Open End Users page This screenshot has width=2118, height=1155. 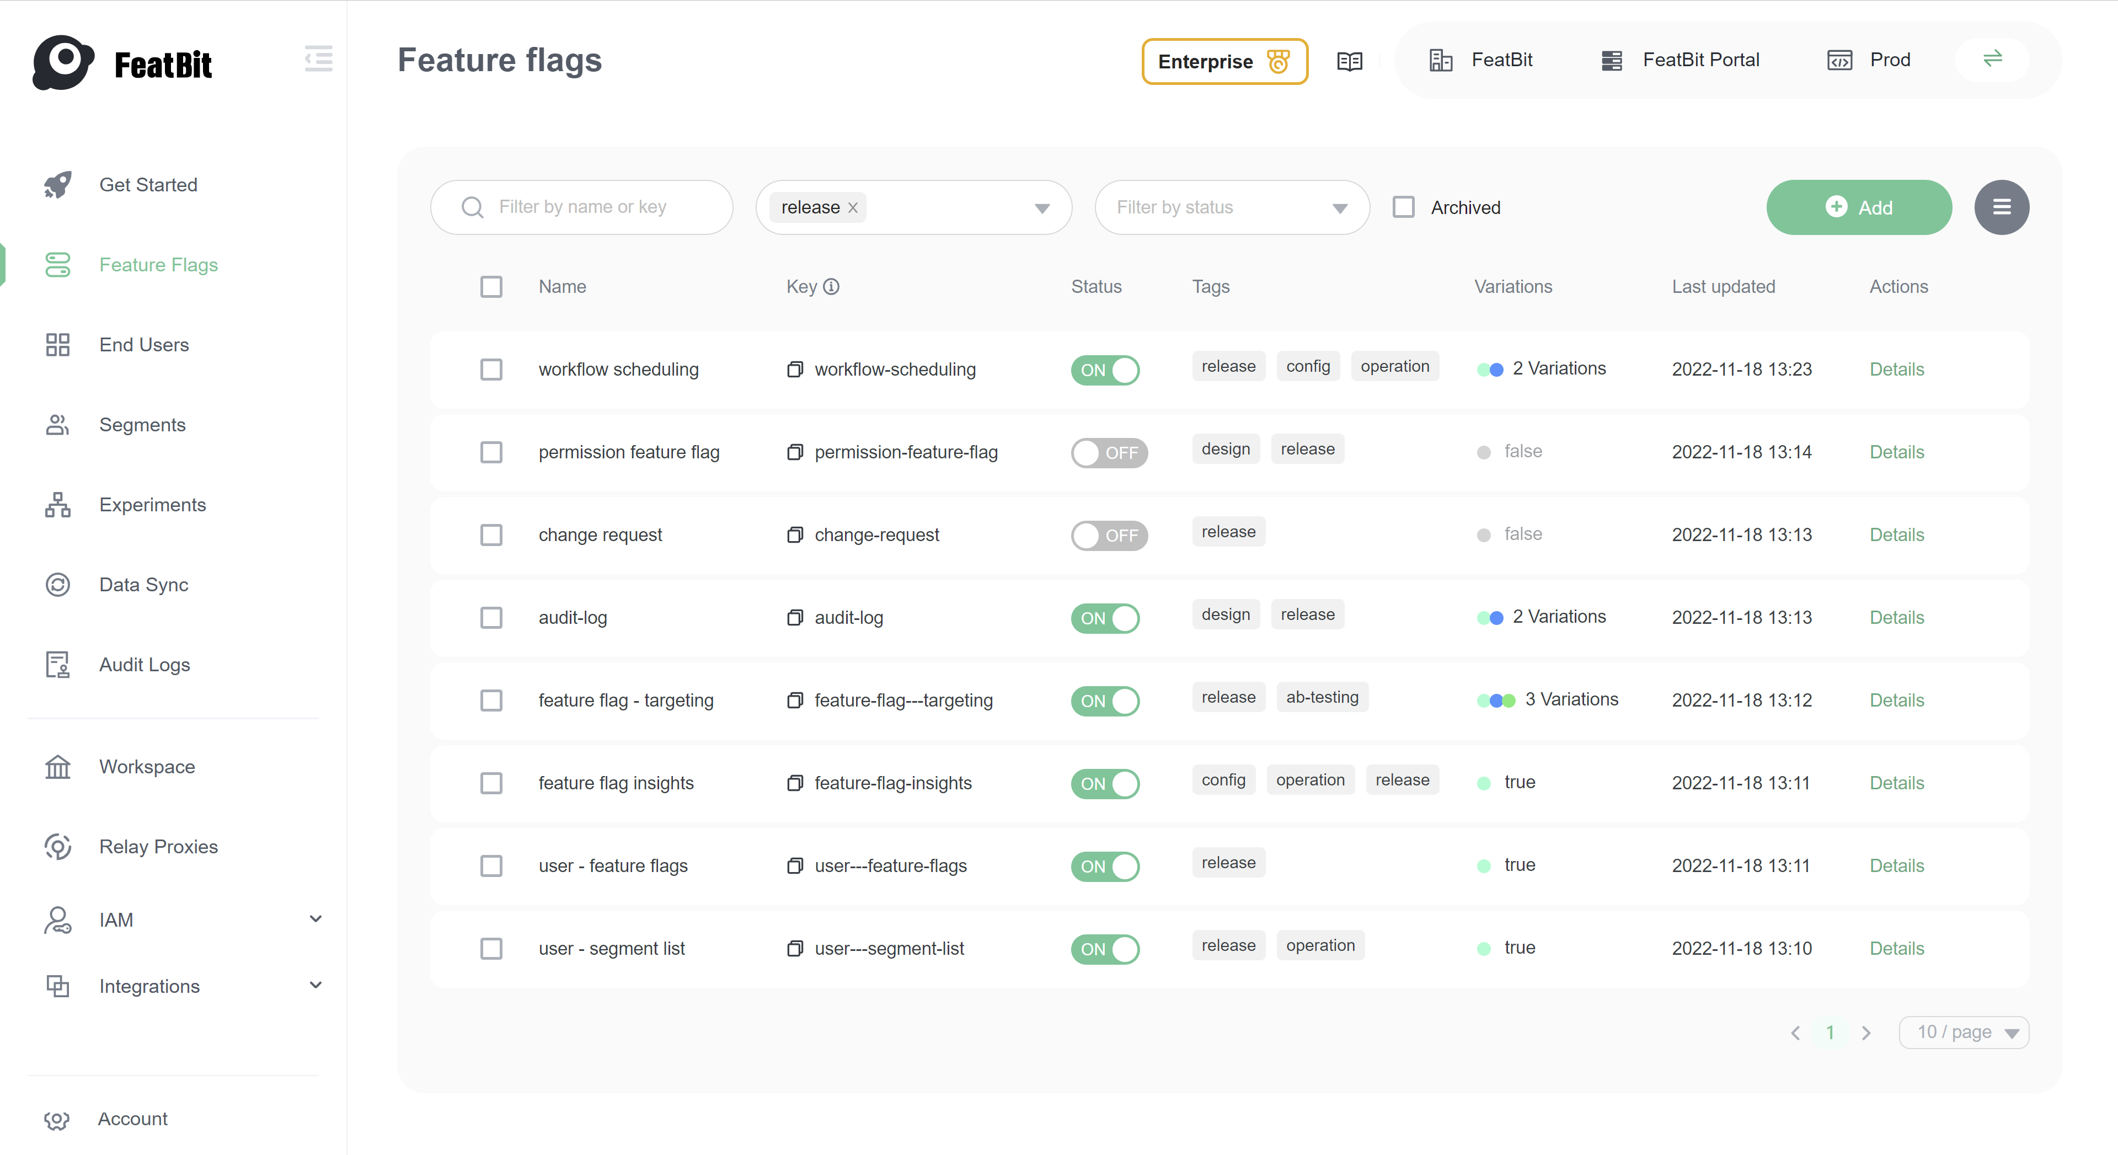click(144, 344)
